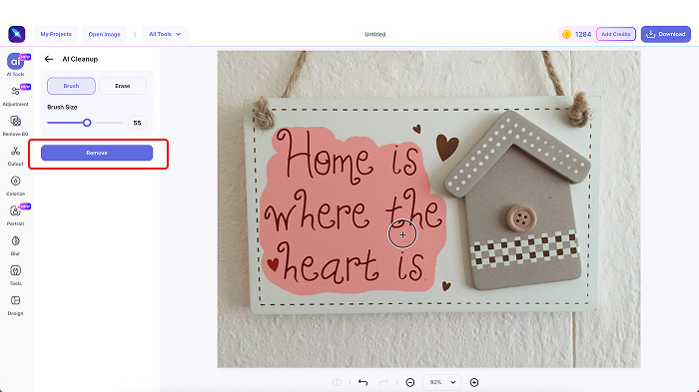This screenshot has width=699, height=392.
Task: Click the undo arrow
Action: coord(362,382)
